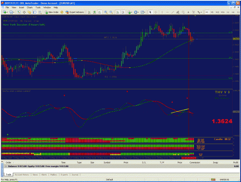Screen dimensions: 241x182
Task: Open the View menu
Action: point(14,7)
